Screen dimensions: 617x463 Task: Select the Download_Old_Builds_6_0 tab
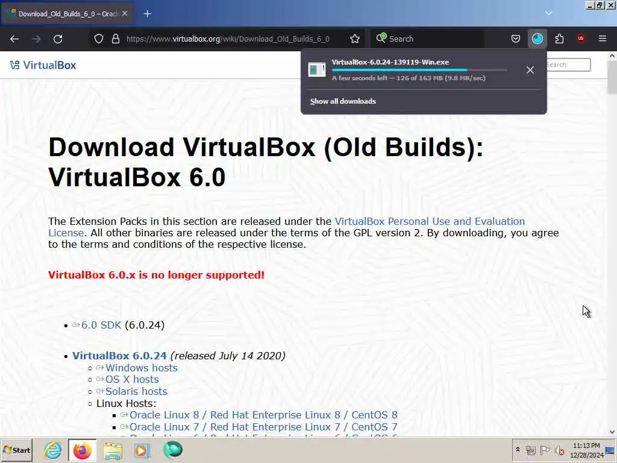67,14
